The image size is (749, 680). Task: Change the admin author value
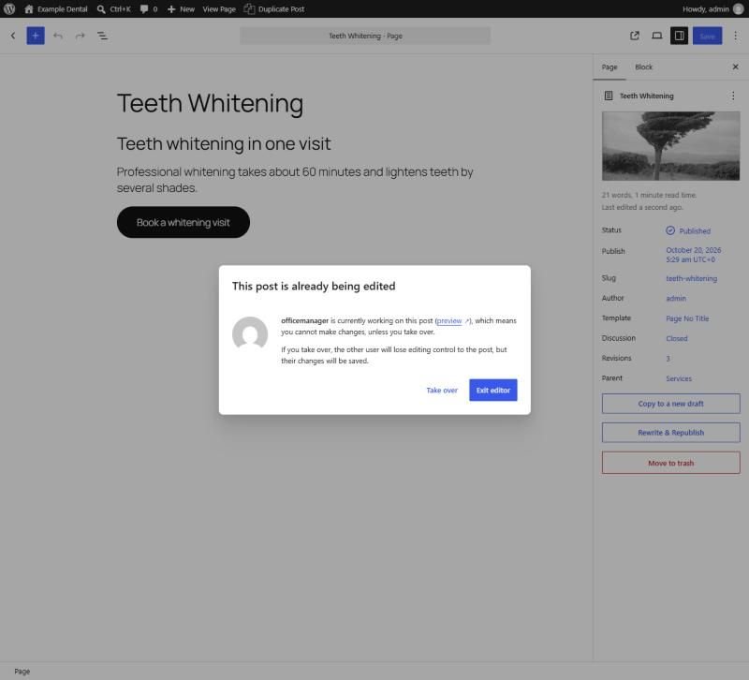coord(676,298)
